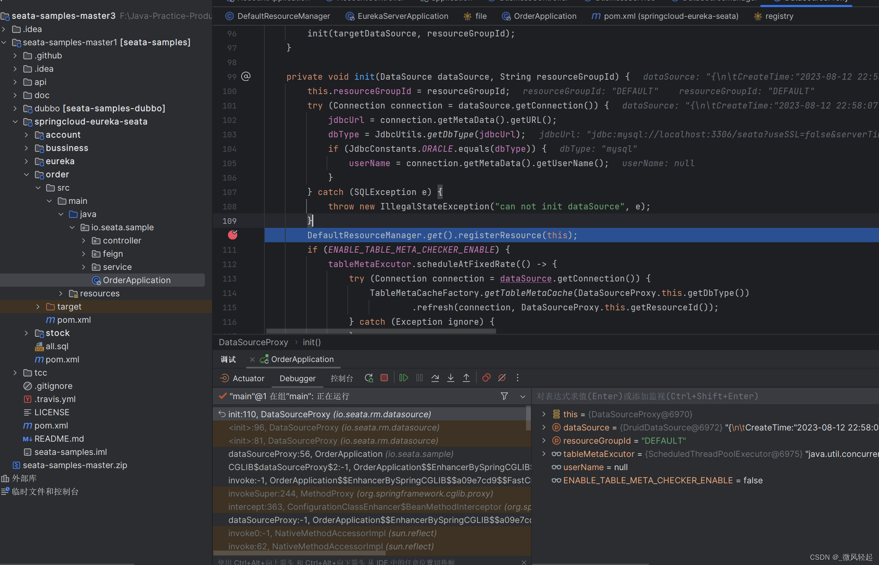Open file editor tab
Screen dimensions: 879x565
[x=475, y=16]
